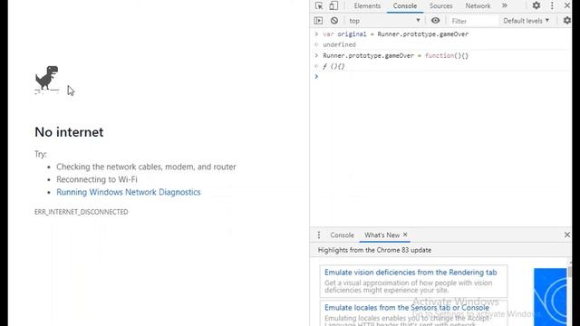The width and height of the screenshot is (580, 326).
Task: Click the blue What's New thumbnail image
Action: [550, 297]
